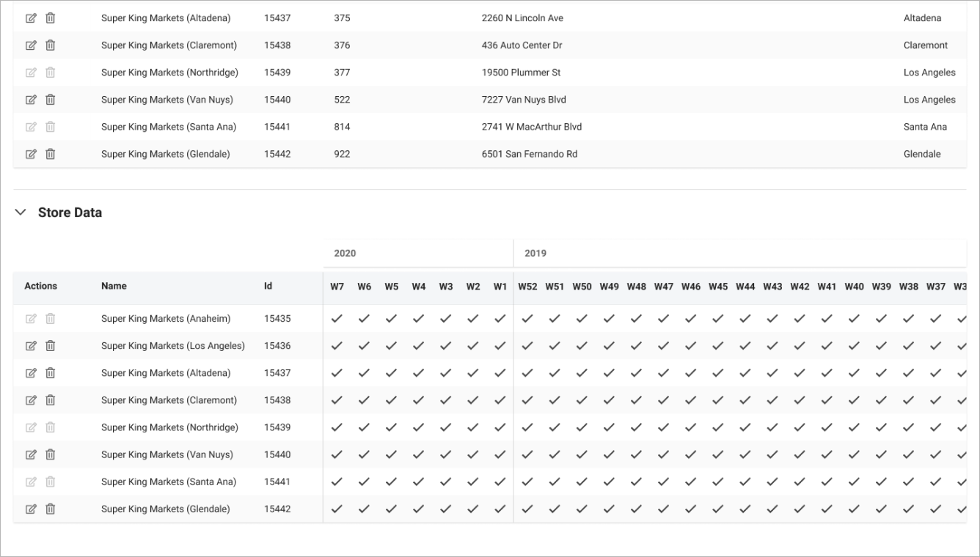Click the Id column header in Store Data

[x=268, y=286]
